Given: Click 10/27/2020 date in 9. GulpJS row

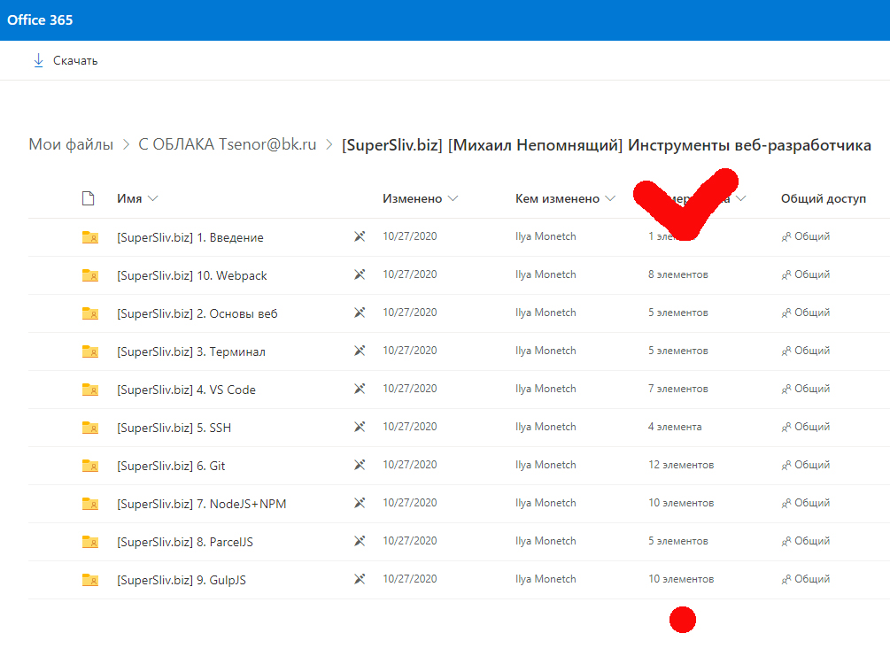Looking at the screenshot, I should (410, 578).
